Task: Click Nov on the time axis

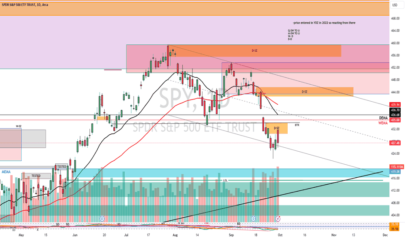Action: tap(334, 235)
